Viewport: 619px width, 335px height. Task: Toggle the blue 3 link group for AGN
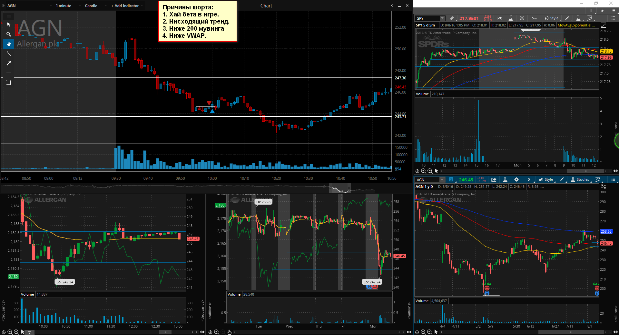point(451,179)
